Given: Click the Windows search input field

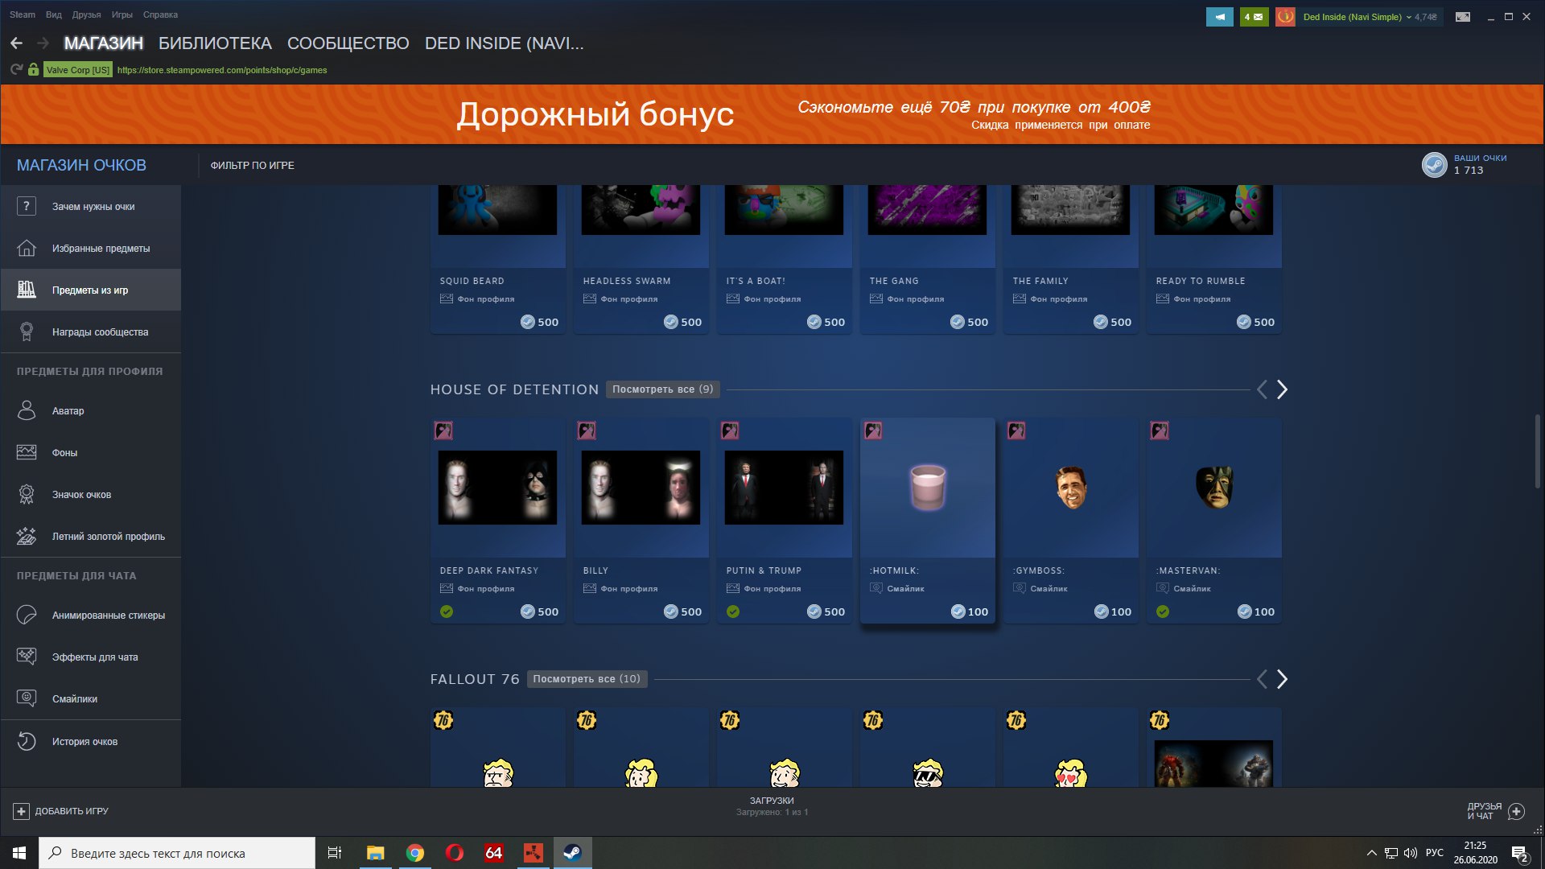Looking at the screenshot, I should (177, 853).
